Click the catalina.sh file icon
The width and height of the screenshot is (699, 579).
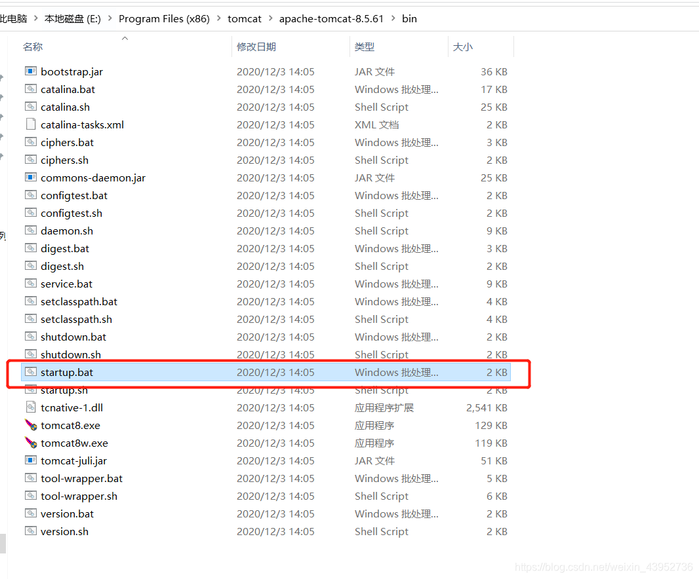click(31, 107)
